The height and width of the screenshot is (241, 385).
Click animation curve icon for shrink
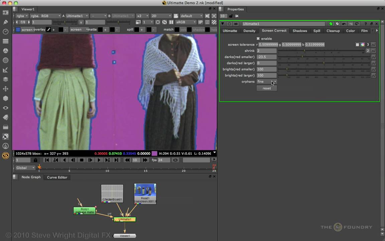tap(373, 51)
